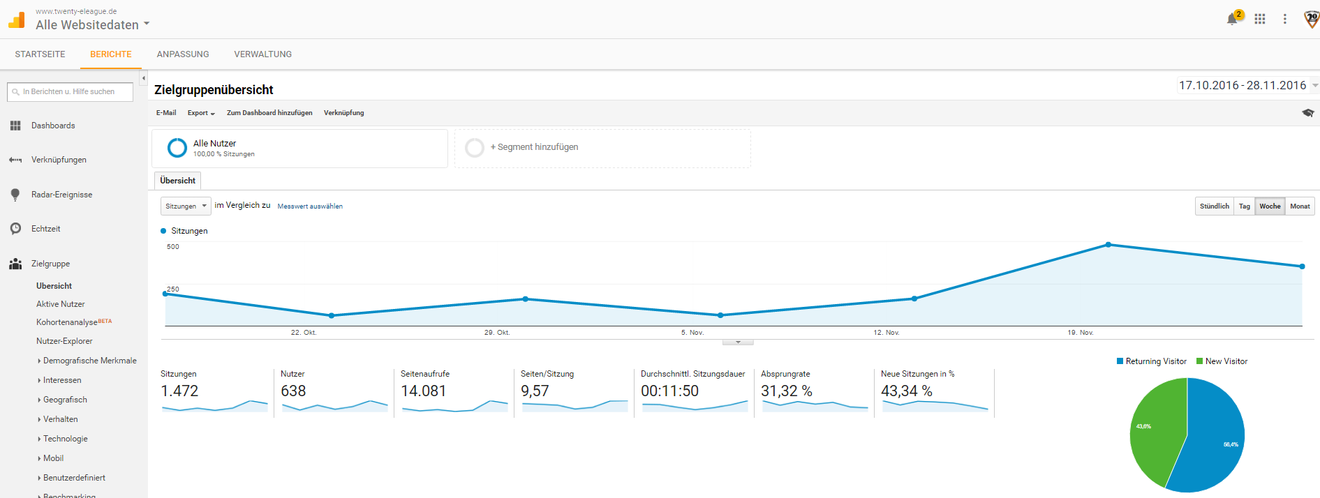Open the Sitzungen metric dropdown

[x=186, y=206]
